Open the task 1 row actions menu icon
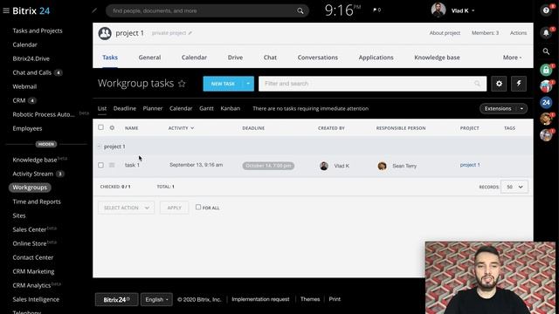Screen dimensions: 559x314 (112, 165)
